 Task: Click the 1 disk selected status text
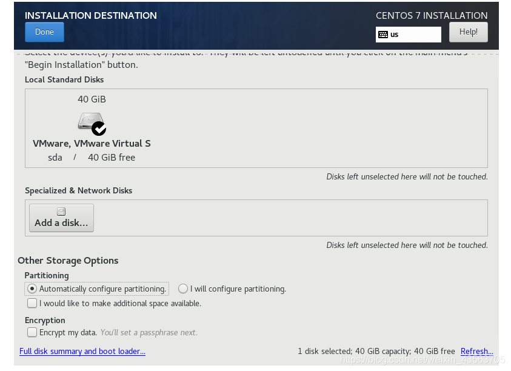[376, 352]
